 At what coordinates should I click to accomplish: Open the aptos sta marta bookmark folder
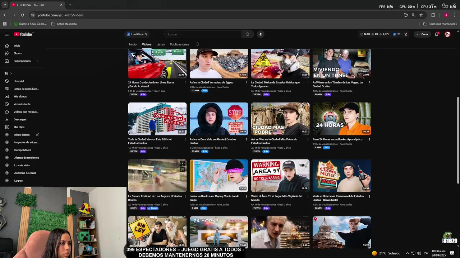click(64, 24)
